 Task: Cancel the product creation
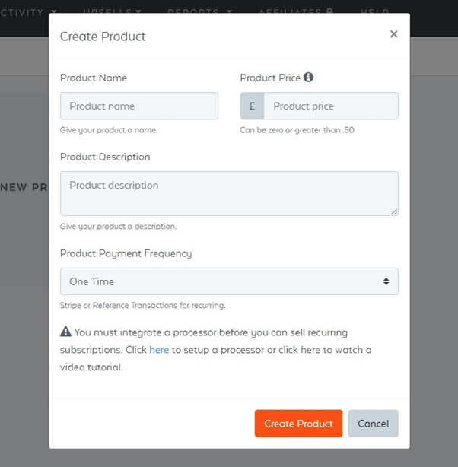coord(374,424)
